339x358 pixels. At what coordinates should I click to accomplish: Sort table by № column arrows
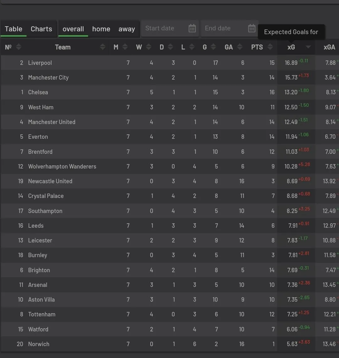pyautogui.click(x=19, y=47)
